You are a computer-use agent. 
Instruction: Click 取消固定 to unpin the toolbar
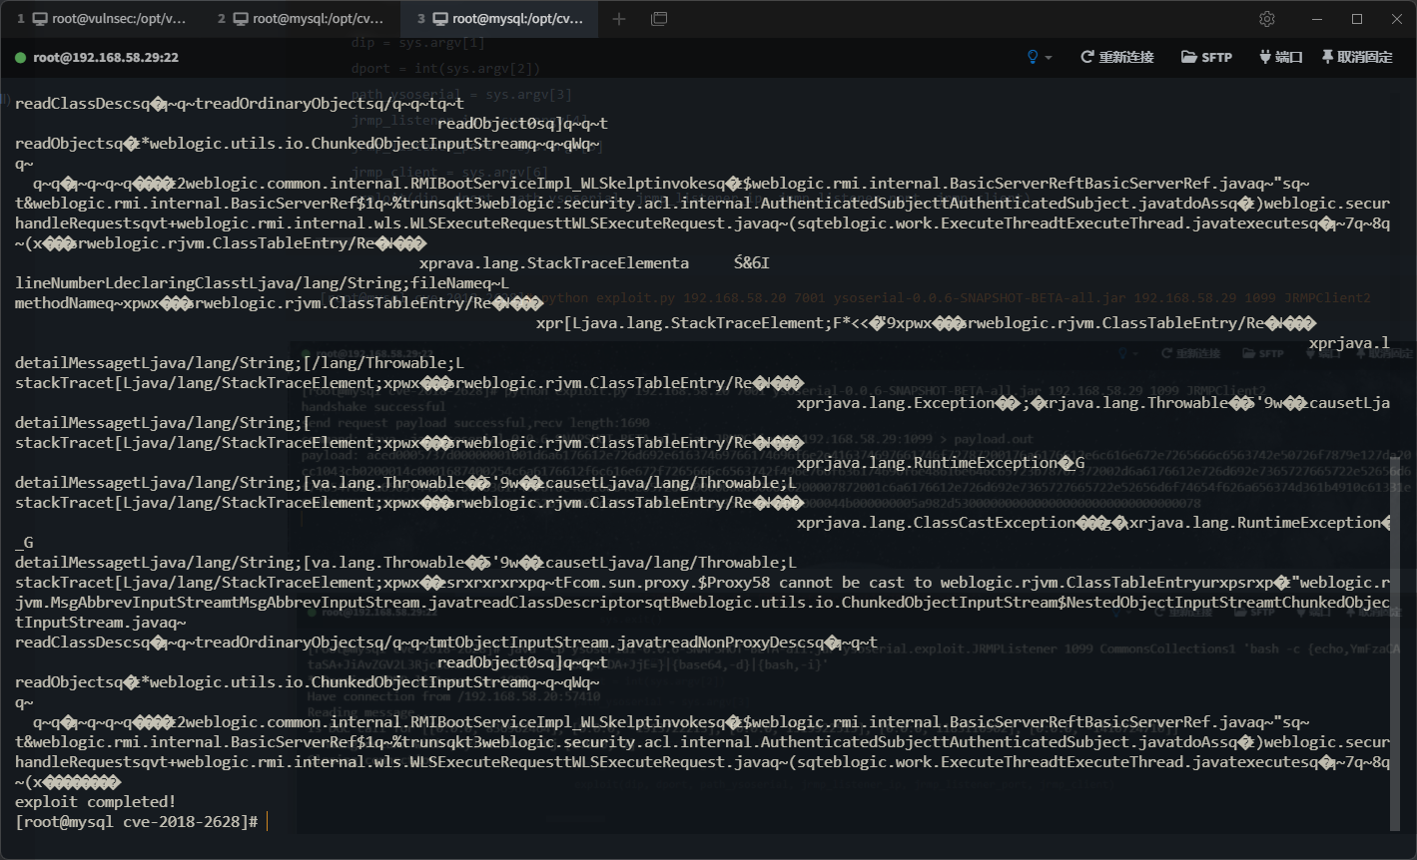(1357, 57)
